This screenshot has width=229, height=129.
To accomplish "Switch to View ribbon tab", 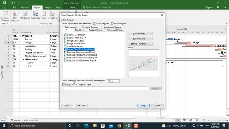I will click(58, 8).
